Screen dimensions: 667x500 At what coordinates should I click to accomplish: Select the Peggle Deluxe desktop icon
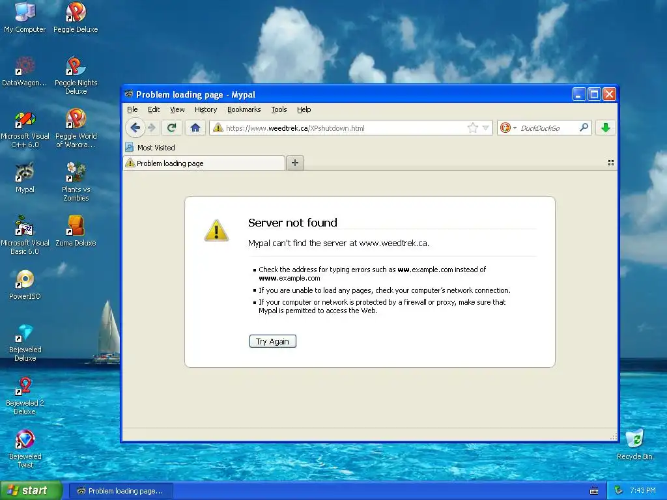[x=76, y=18]
